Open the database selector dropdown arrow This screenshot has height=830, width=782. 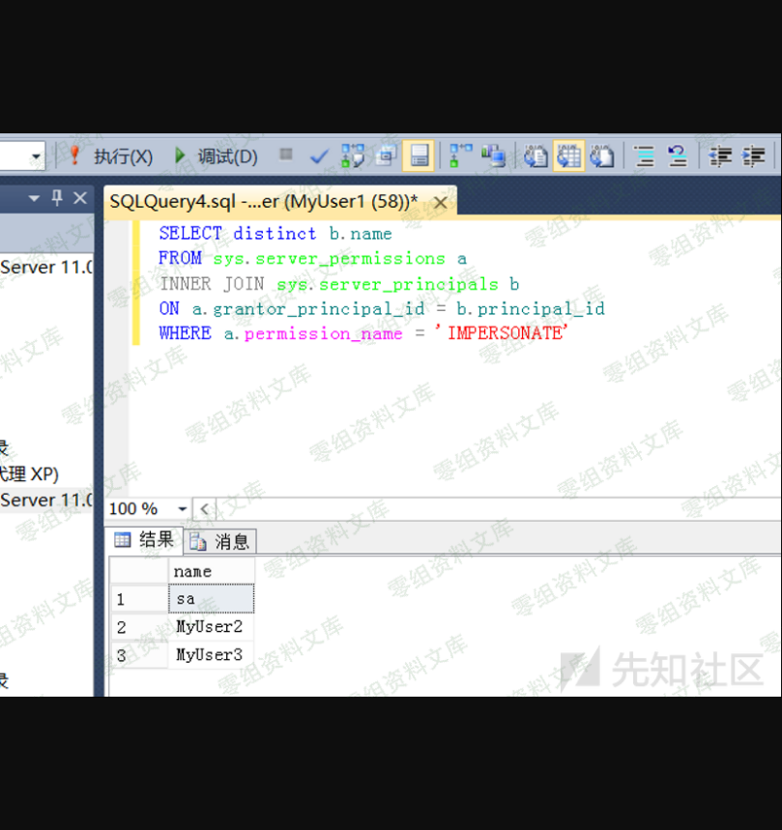tap(37, 157)
